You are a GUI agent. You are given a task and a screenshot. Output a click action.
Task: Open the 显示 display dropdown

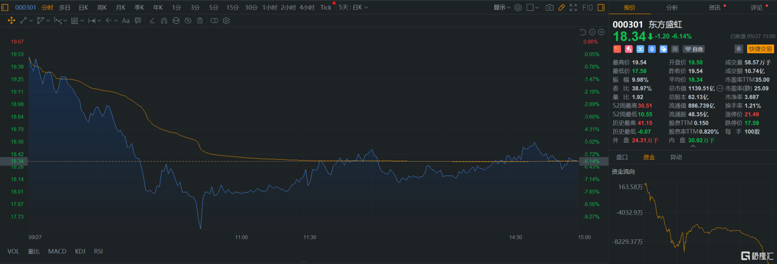click(x=502, y=7)
